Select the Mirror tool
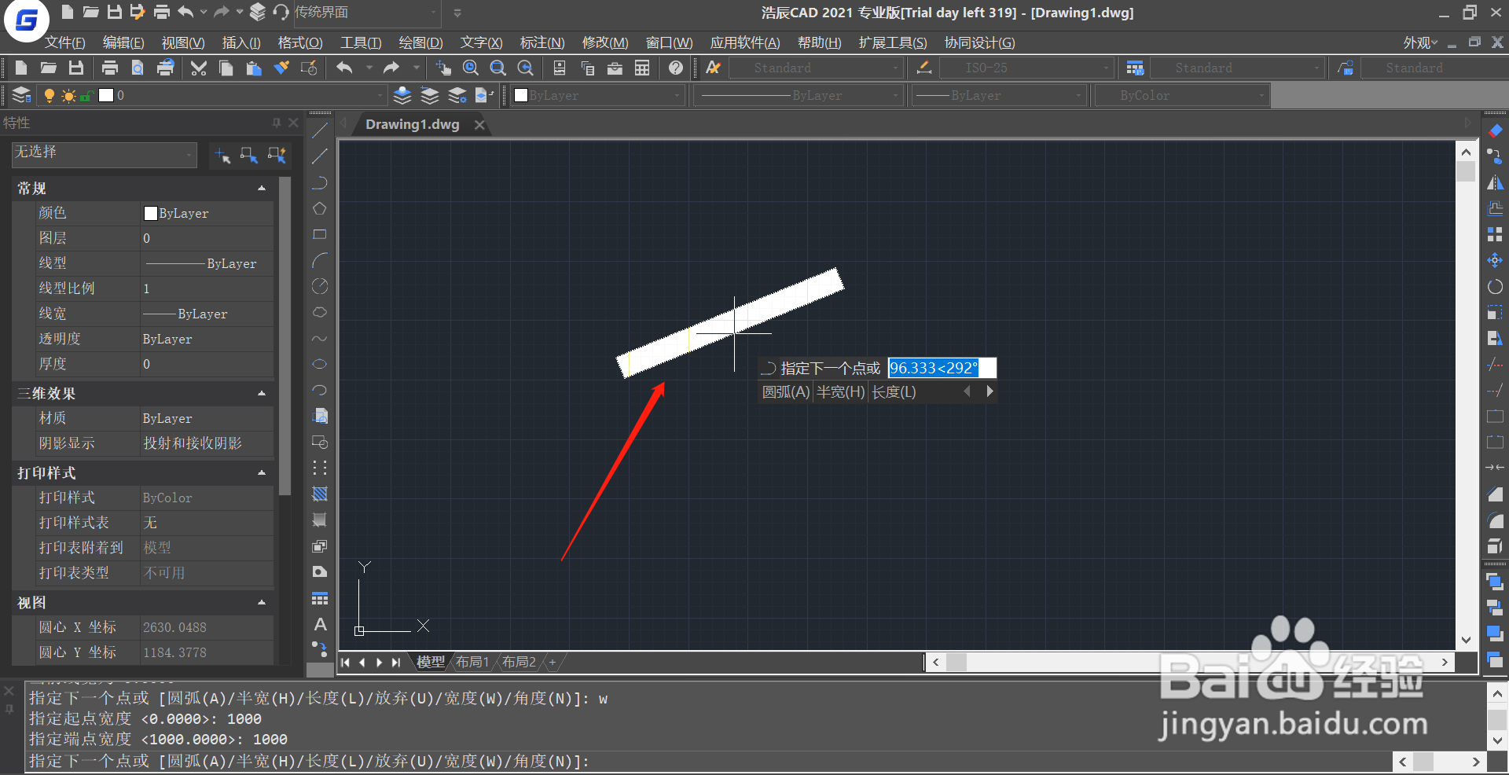Screen dimensions: 1509x775 1495,182
